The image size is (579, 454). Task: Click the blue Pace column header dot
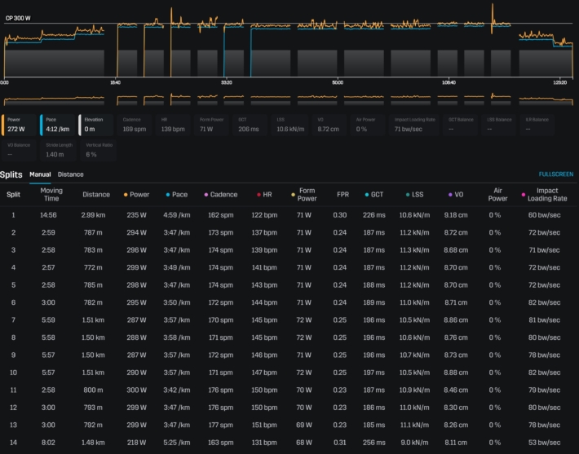(x=168, y=195)
